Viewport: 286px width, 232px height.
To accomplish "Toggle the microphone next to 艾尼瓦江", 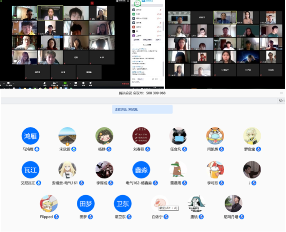I will [x=39, y=183].
